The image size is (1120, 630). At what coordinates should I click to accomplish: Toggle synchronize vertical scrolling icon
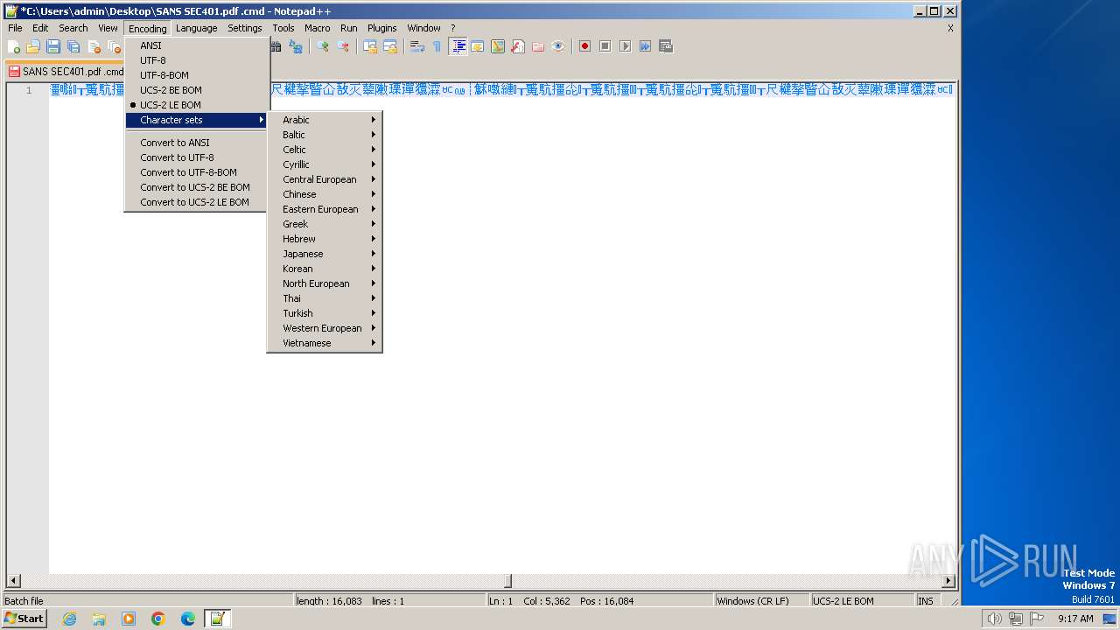point(370,46)
